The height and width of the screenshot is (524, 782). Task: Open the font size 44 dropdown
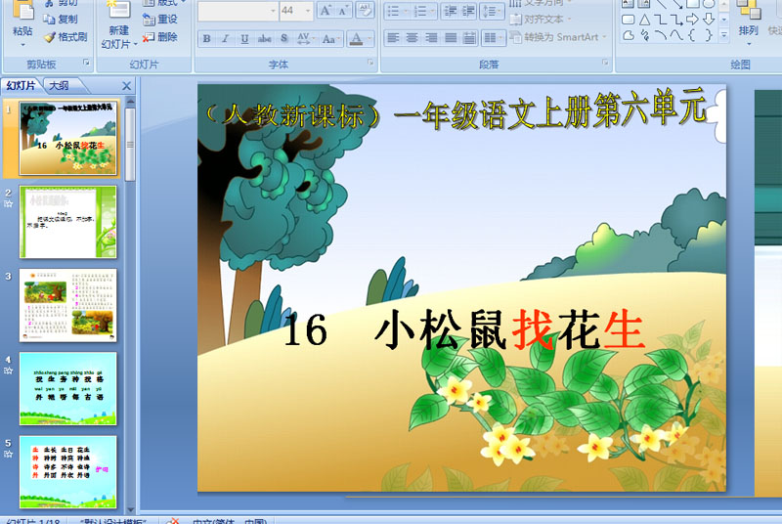click(x=308, y=11)
